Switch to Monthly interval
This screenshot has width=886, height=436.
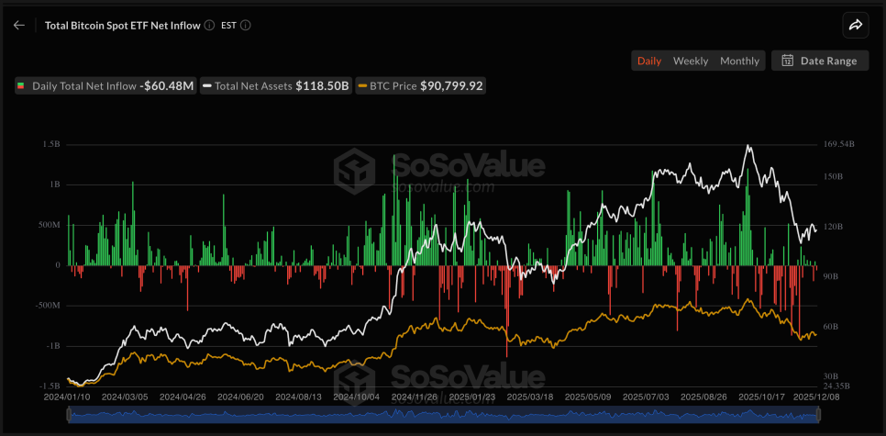tap(739, 61)
